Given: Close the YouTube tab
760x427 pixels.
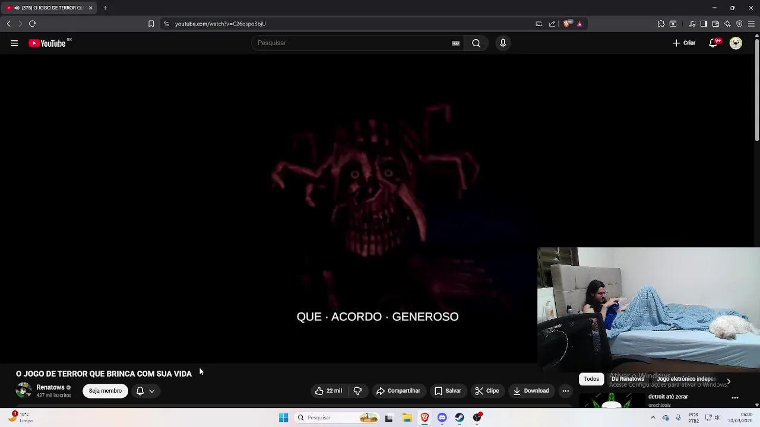Looking at the screenshot, I should [x=90, y=8].
